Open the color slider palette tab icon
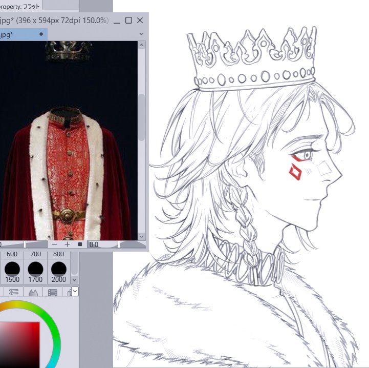 (x=14, y=292)
